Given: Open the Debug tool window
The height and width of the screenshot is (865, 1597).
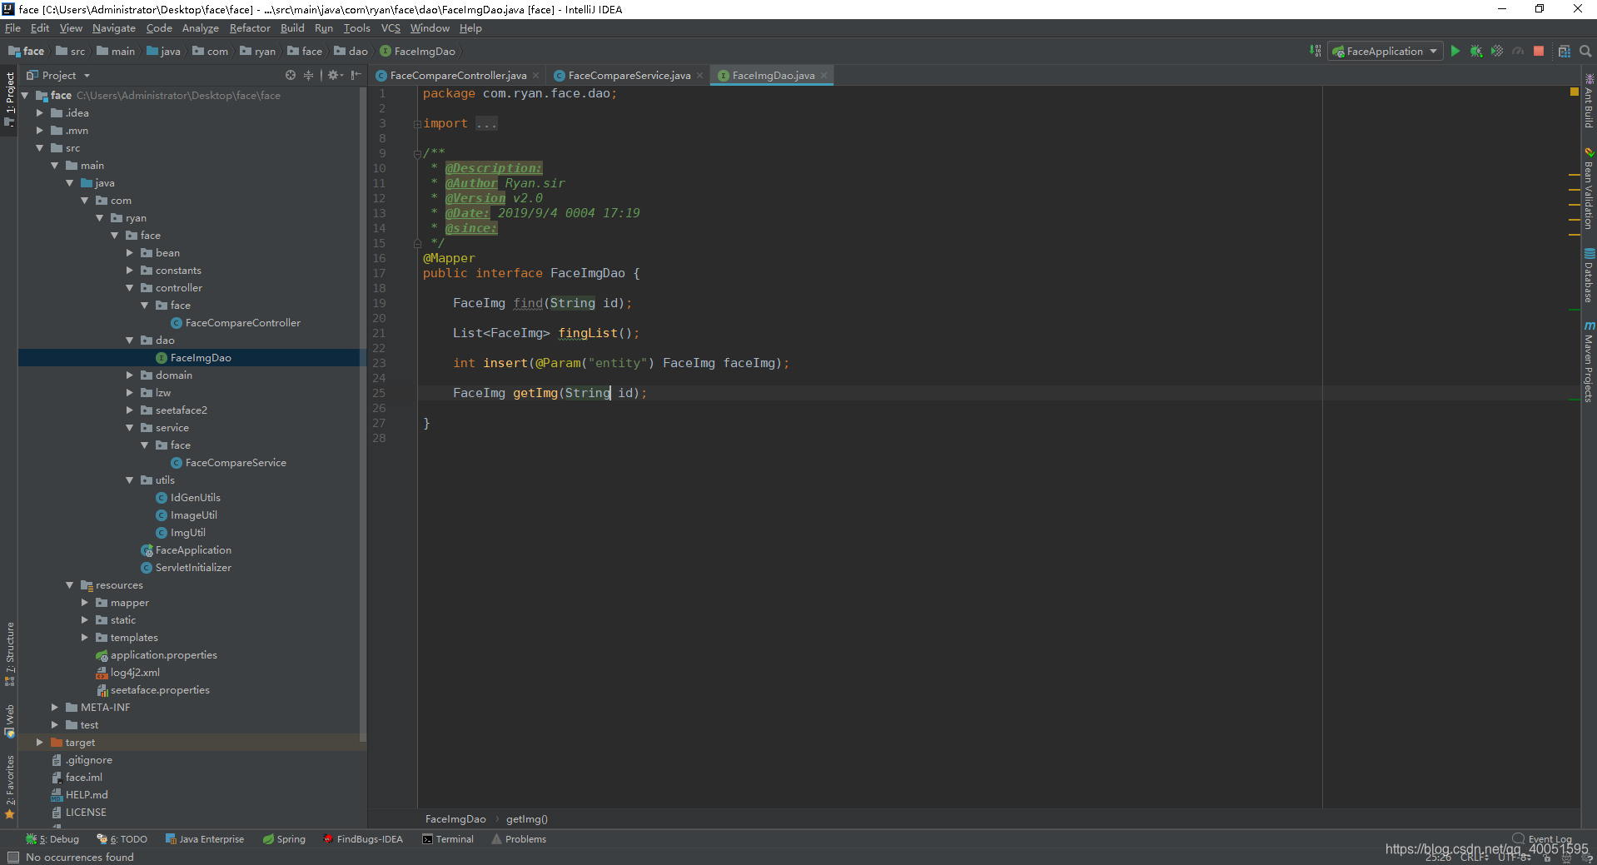Looking at the screenshot, I should coord(52,839).
